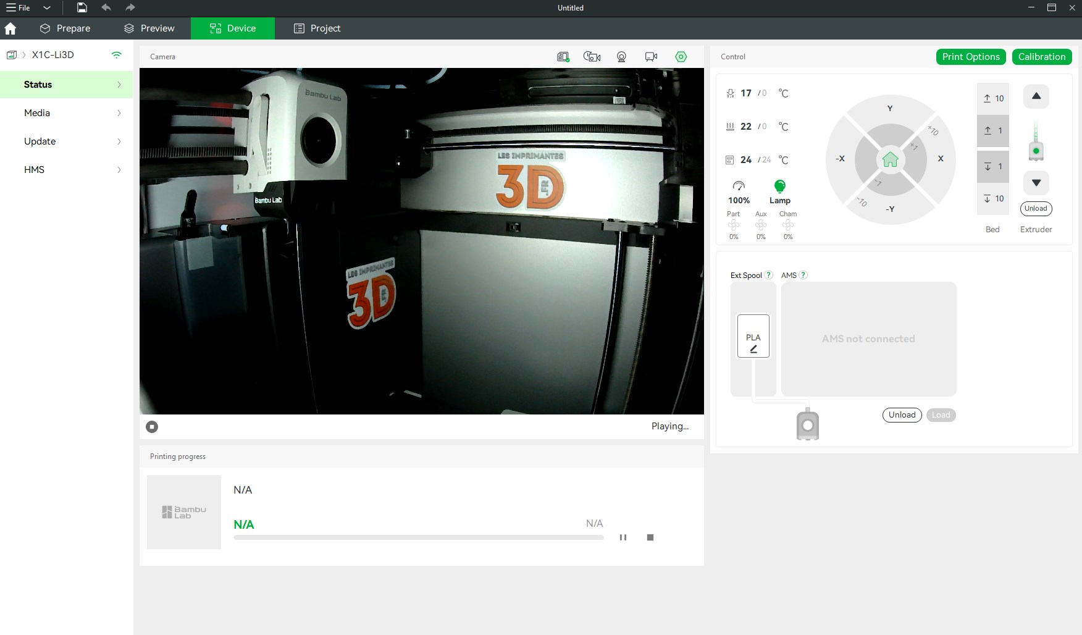Click the chamber temperature icon
The width and height of the screenshot is (1082, 635).
(729, 160)
